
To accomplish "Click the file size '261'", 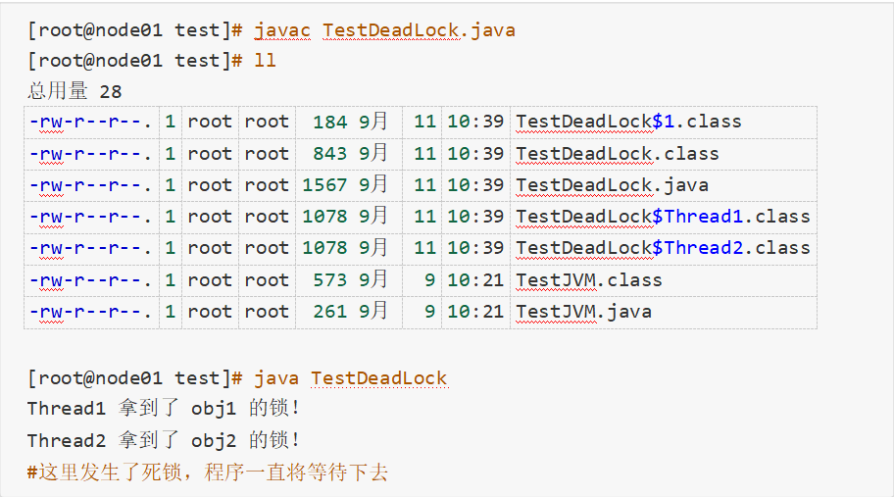I will click(x=330, y=312).
